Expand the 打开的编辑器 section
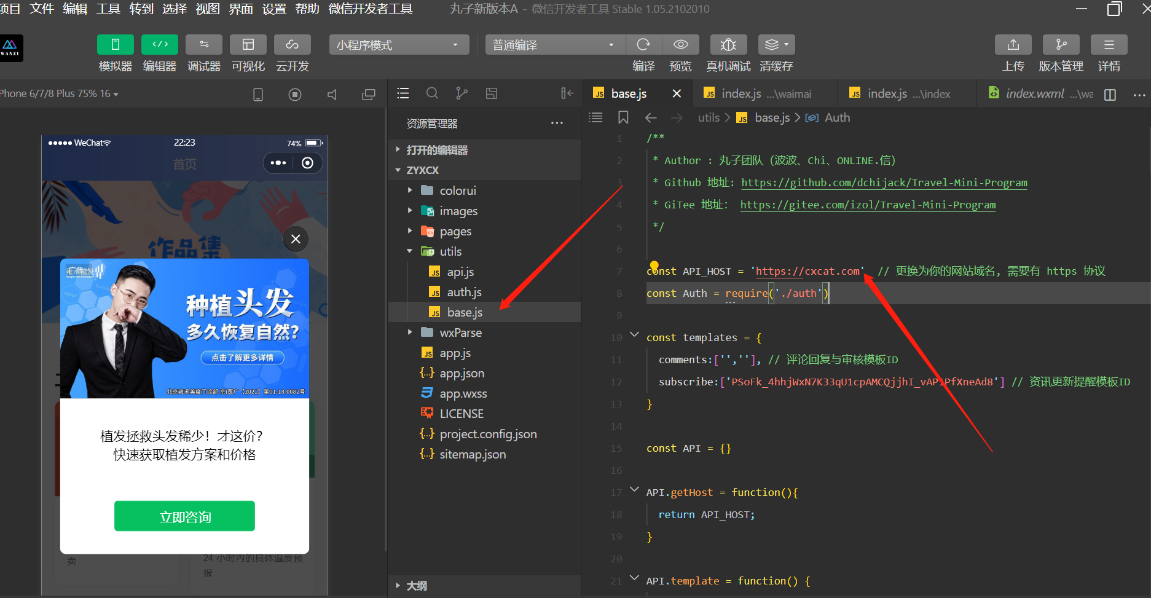The image size is (1151, 598). coord(484,150)
